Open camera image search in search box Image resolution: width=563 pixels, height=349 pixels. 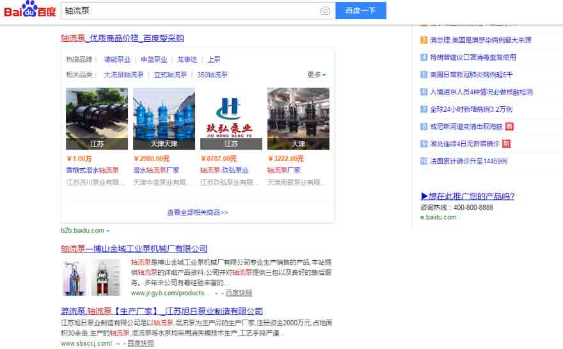(x=325, y=11)
